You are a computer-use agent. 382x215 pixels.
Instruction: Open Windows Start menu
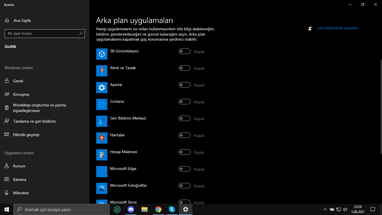pyautogui.click(x=7, y=209)
